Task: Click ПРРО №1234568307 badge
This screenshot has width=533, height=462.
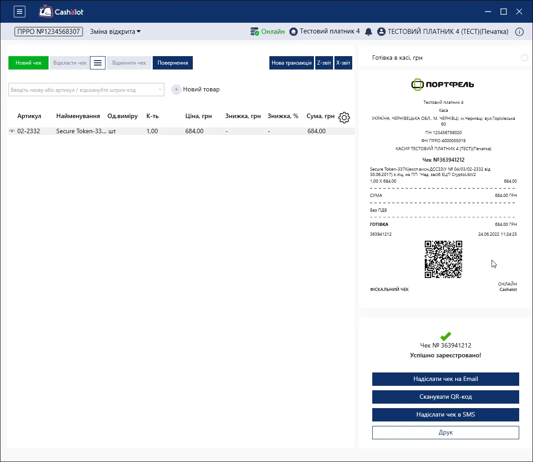Action: click(49, 32)
